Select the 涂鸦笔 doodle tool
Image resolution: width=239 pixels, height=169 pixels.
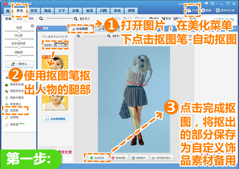tap(12, 117)
